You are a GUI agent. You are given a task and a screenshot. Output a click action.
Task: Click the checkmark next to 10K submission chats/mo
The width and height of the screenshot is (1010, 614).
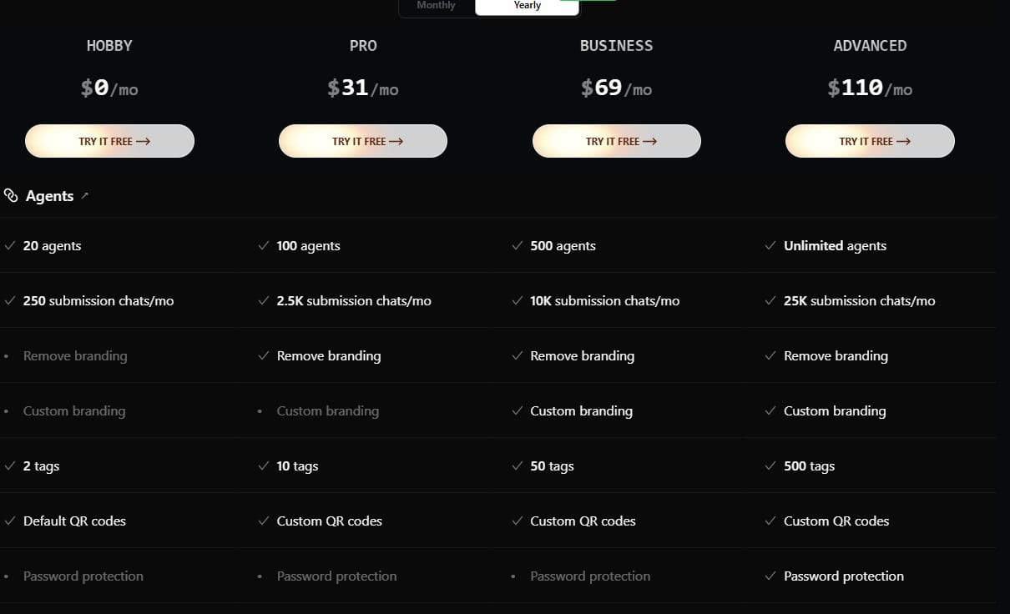517,300
